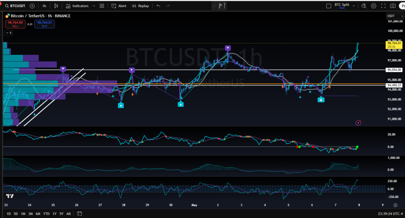Click the cyan marker below the May 6 low
Image resolution: width=405 pixels, height=218 pixels.
pos(321,99)
